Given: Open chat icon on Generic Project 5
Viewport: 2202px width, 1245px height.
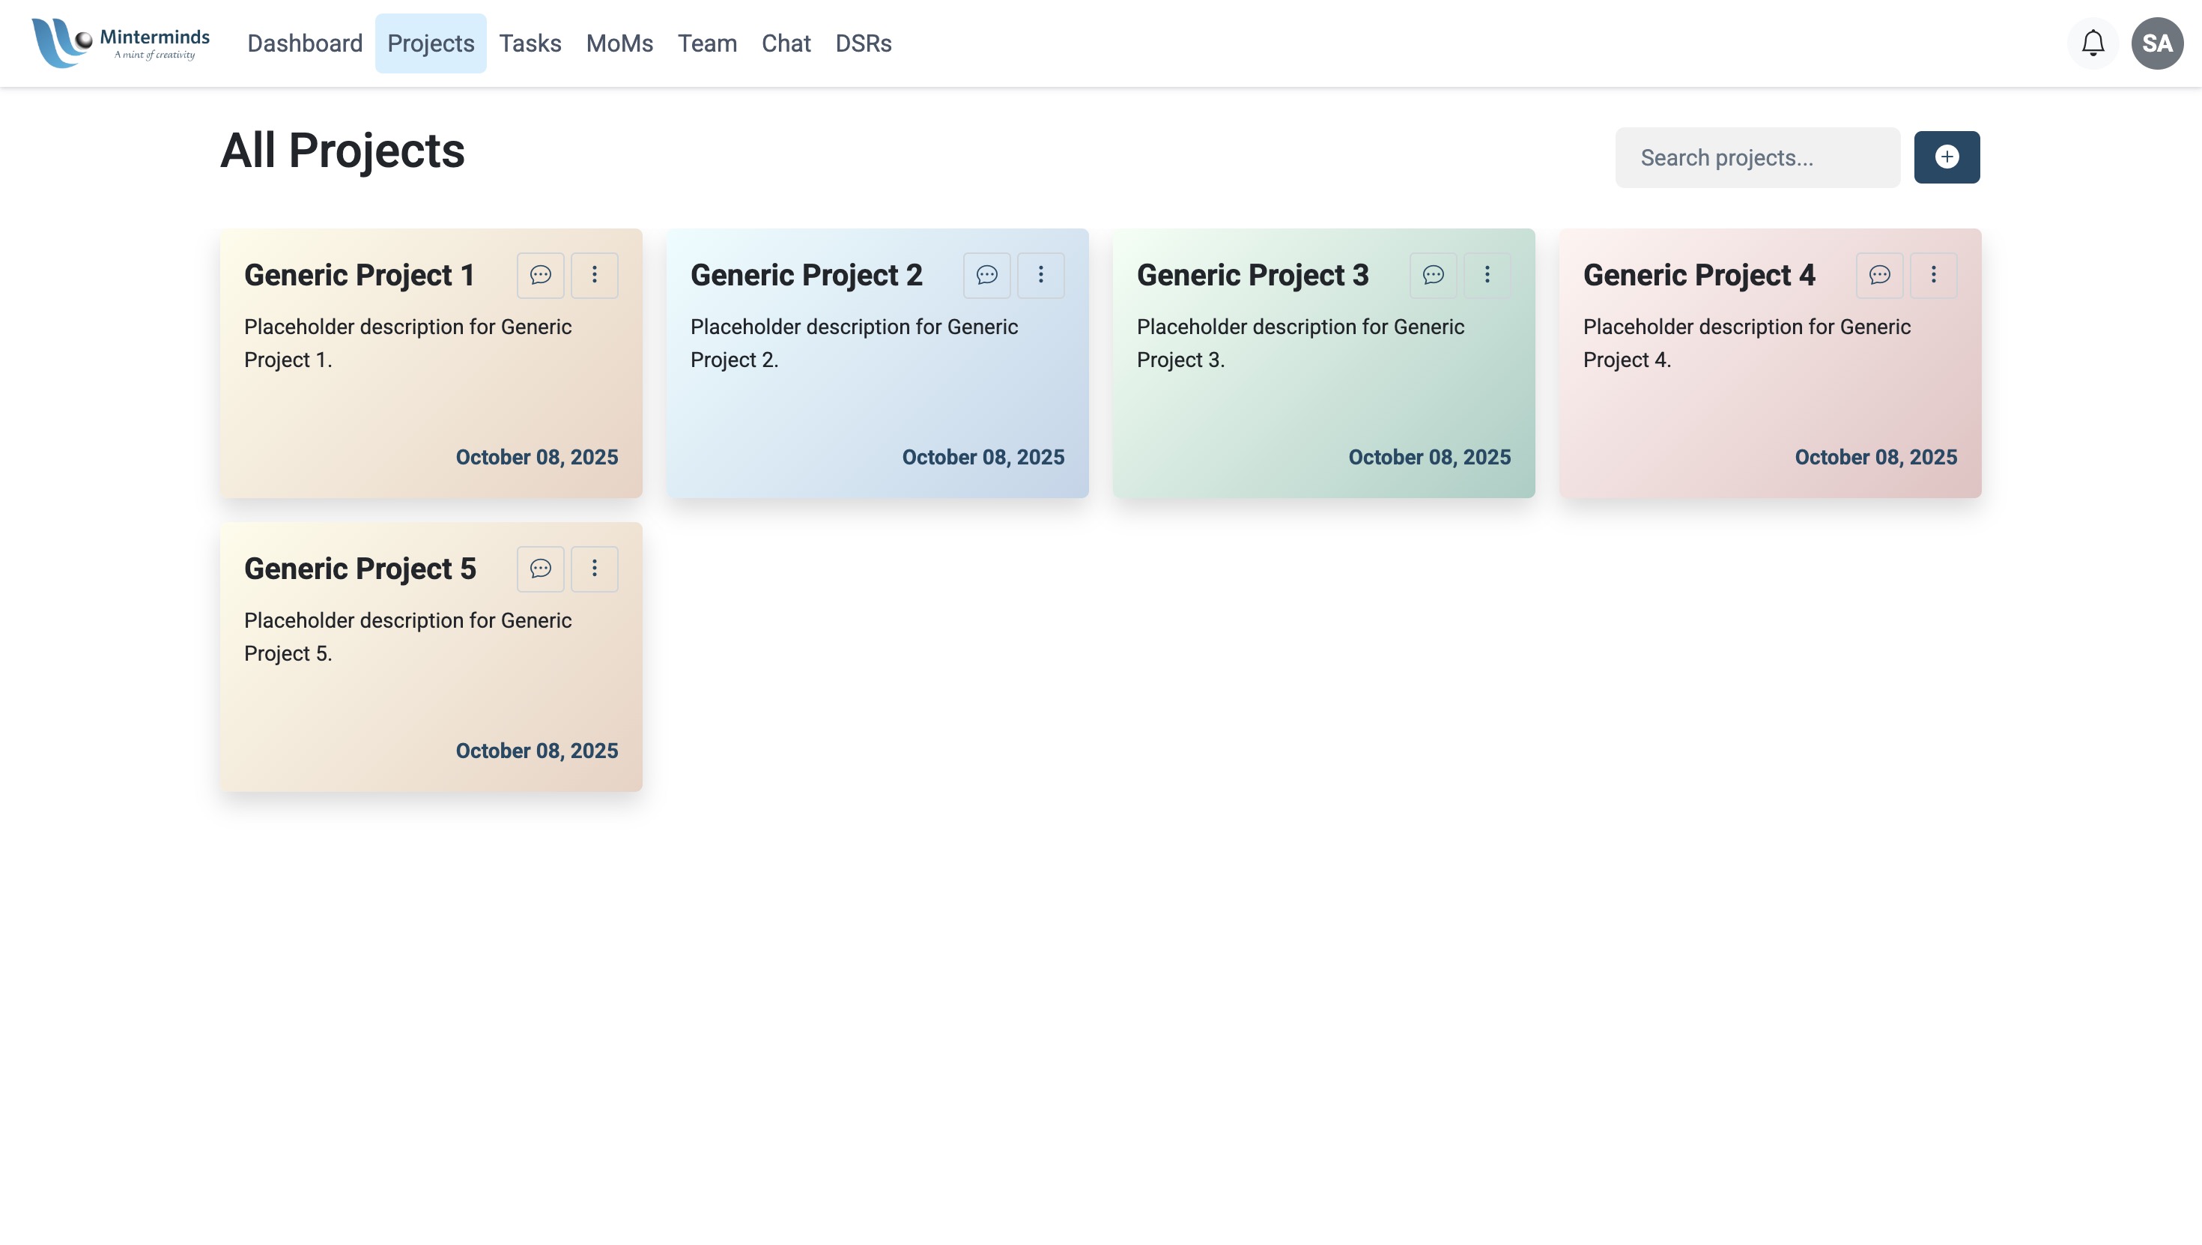Looking at the screenshot, I should (540, 569).
